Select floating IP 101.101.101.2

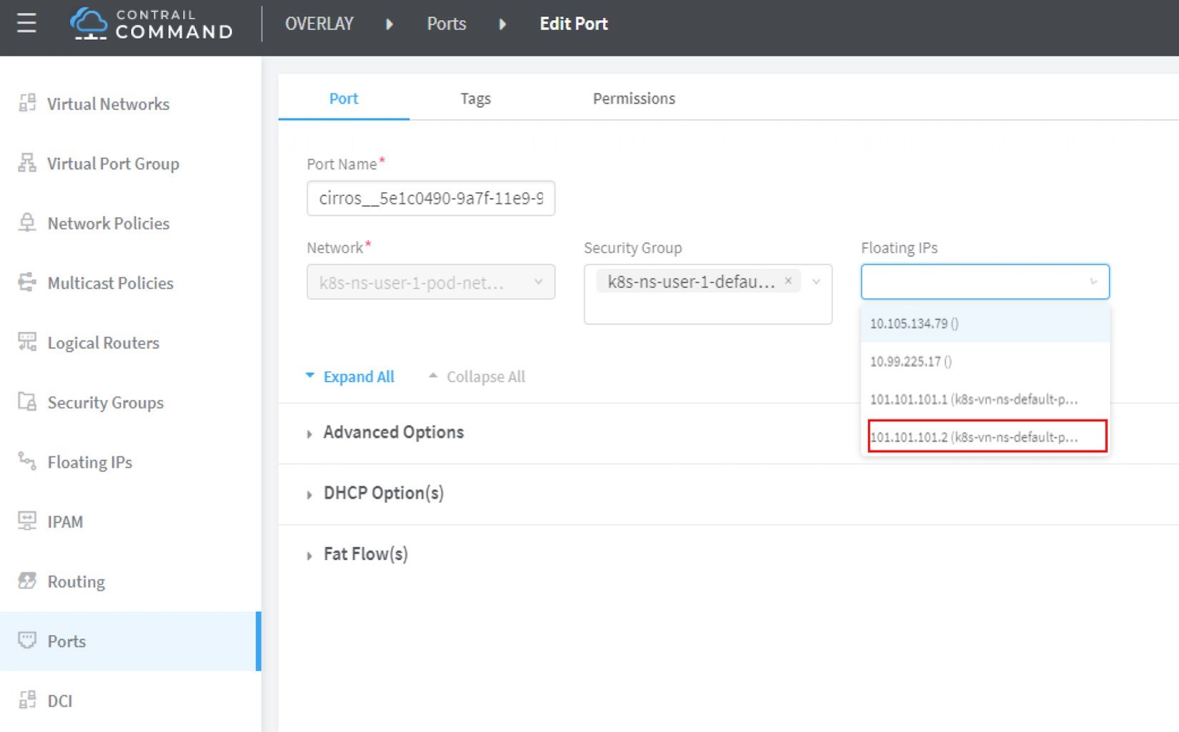click(988, 436)
